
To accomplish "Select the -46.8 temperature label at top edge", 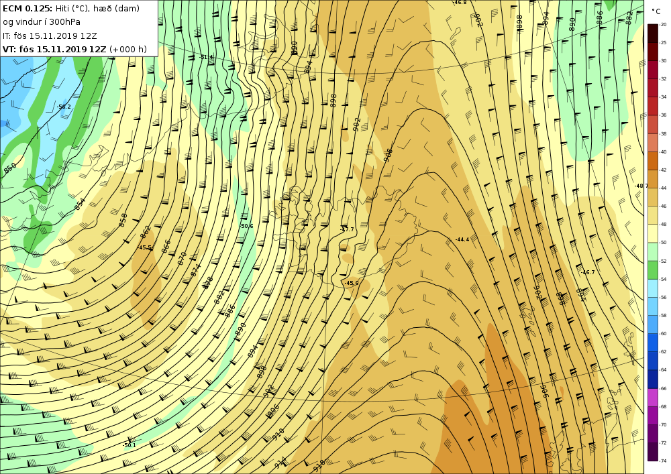I will 460,2.
